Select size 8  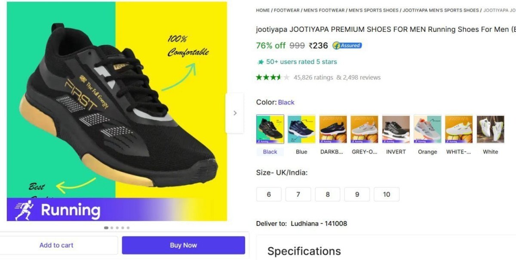[327, 194]
